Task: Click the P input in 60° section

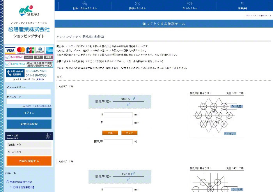Action: pos(119,122)
